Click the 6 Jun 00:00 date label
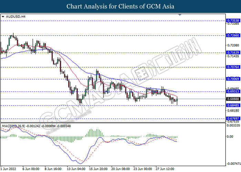The width and height of the screenshot is (241, 172). pyautogui.click(x=31, y=169)
